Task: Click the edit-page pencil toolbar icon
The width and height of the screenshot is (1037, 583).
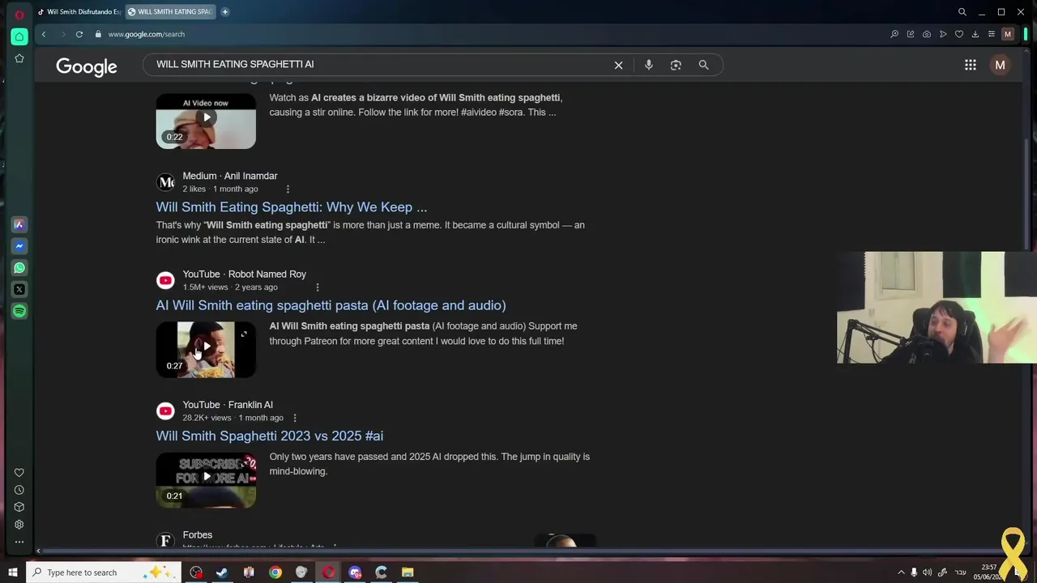Action: pyautogui.click(x=911, y=34)
